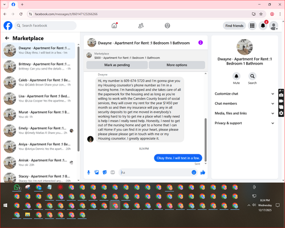Mute the chat with the bell icon
285x228 pixels.
click(237, 76)
